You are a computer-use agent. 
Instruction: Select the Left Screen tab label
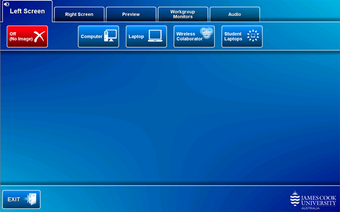tap(27, 11)
